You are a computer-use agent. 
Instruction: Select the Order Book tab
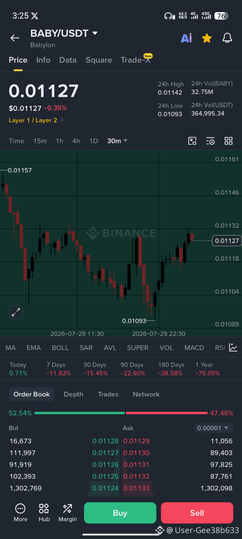click(x=32, y=394)
